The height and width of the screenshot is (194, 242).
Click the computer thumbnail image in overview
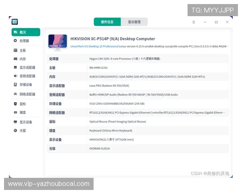pyautogui.click(x=58, y=42)
